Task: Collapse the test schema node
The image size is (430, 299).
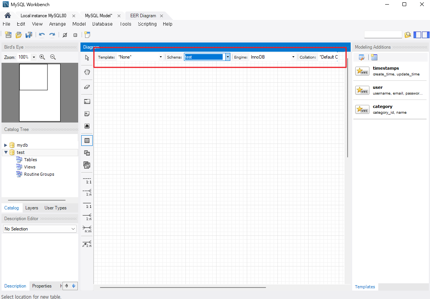Action: pyautogui.click(x=6, y=152)
